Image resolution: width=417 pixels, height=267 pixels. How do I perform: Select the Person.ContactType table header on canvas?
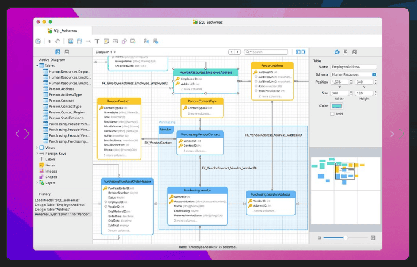[202, 101]
